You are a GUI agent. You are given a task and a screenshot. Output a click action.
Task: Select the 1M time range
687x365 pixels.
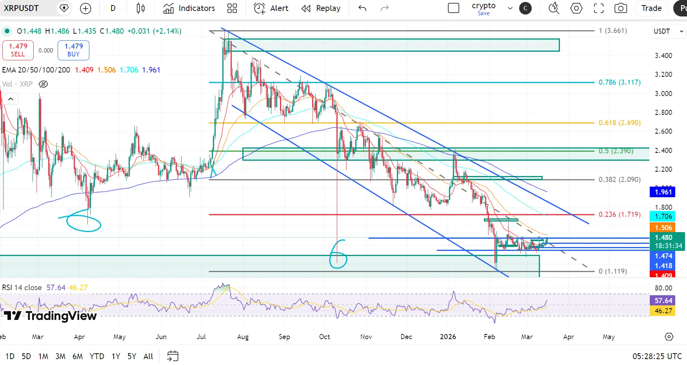[x=43, y=356]
